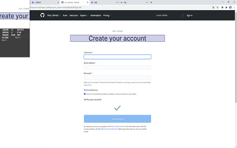Close the settings gear tab
The height and width of the screenshot is (148, 237).
[x=117, y=3]
